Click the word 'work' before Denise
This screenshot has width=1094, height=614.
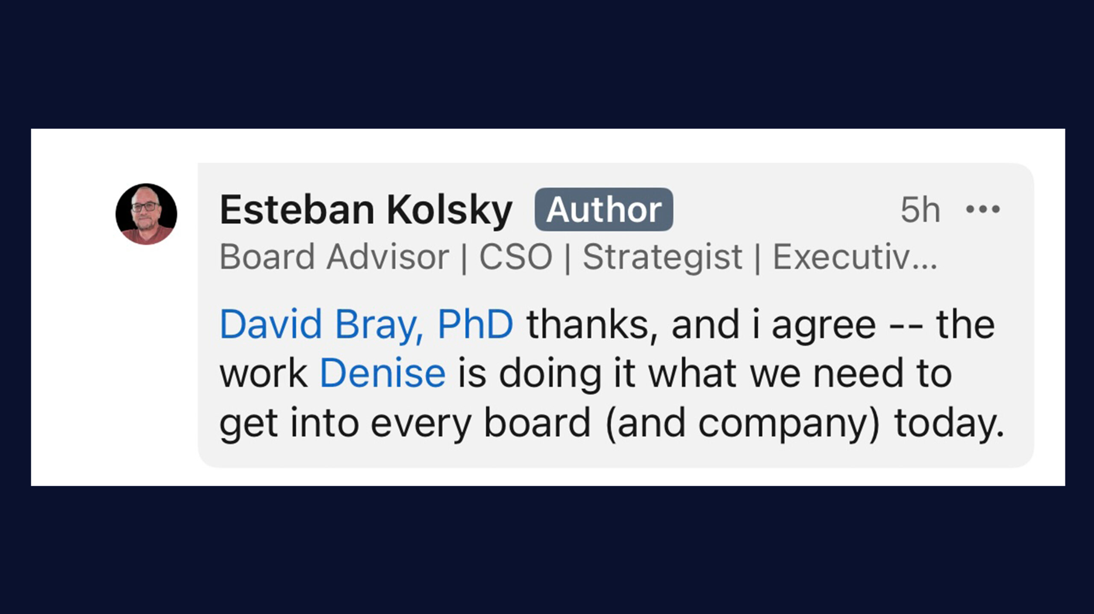point(263,374)
